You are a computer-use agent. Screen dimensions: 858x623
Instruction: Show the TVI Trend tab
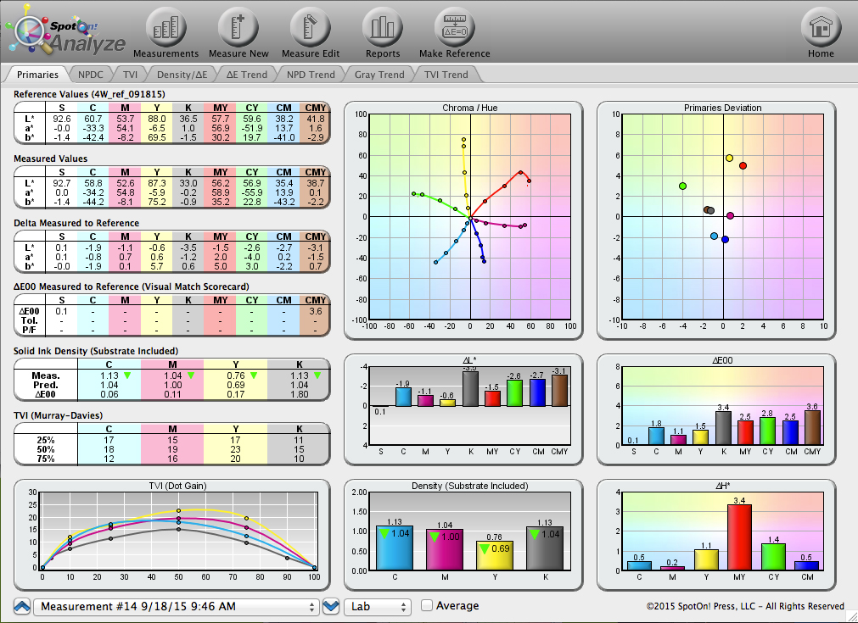[446, 75]
